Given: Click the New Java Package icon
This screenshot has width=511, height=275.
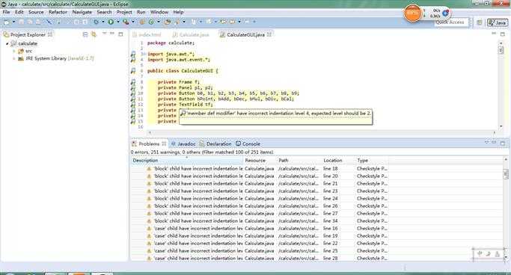Looking at the screenshot, I should [142, 22].
